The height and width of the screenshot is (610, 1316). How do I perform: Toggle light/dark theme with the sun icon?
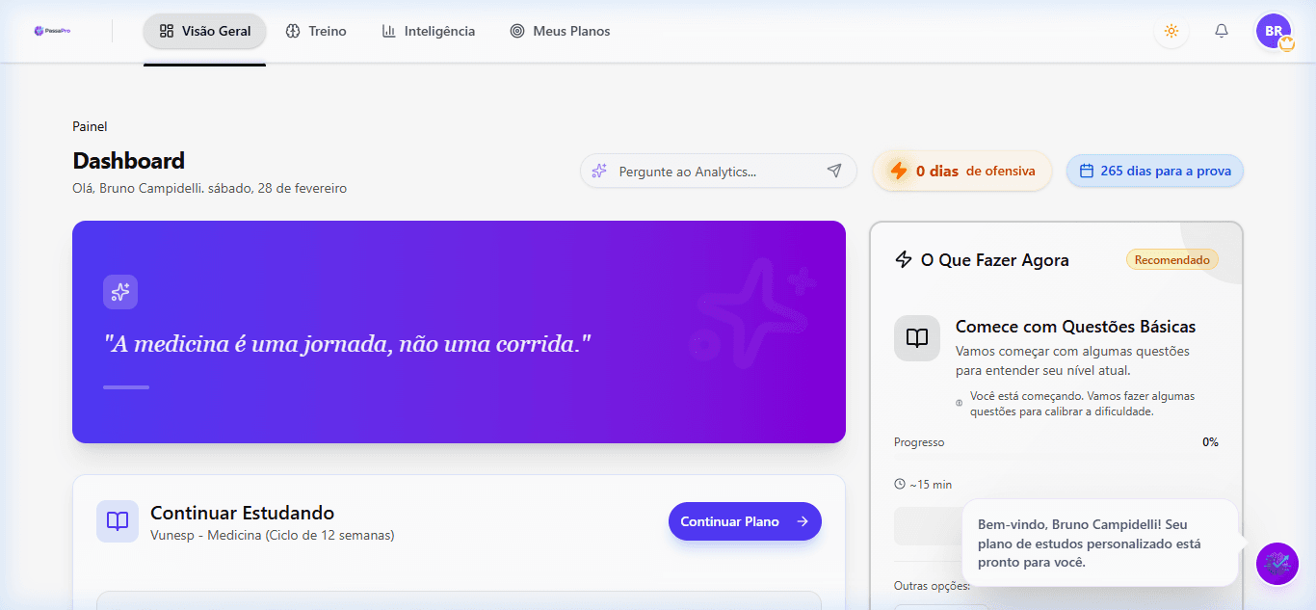[x=1171, y=30]
